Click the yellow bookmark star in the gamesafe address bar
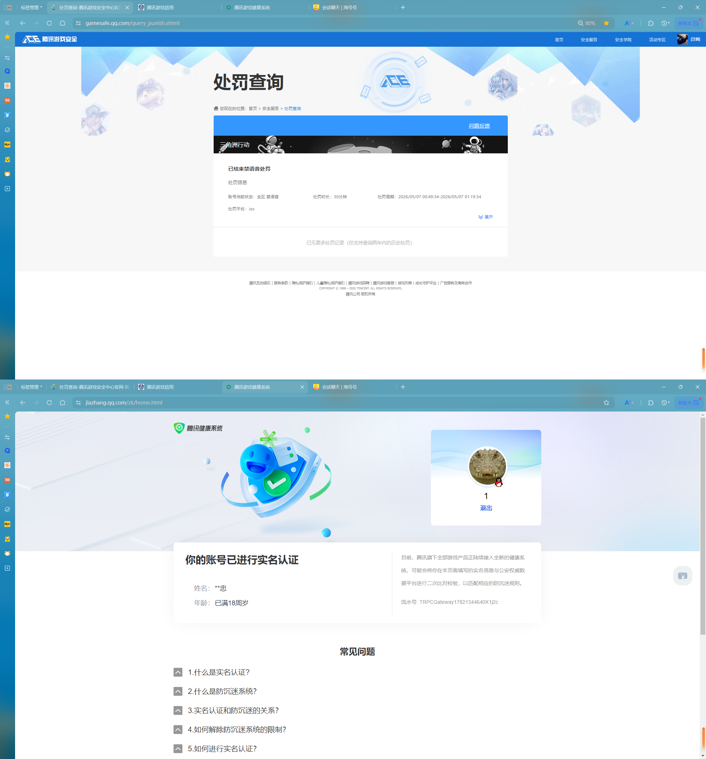This screenshot has width=706, height=759. 606,23
